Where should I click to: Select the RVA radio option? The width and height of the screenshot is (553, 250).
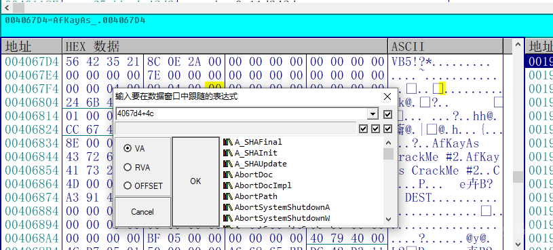(137, 167)
